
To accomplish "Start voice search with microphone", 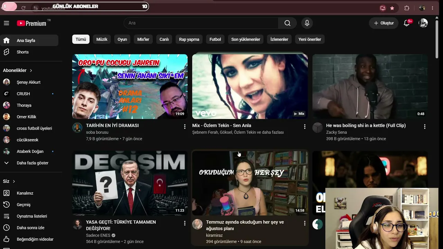I will [307, 23].
